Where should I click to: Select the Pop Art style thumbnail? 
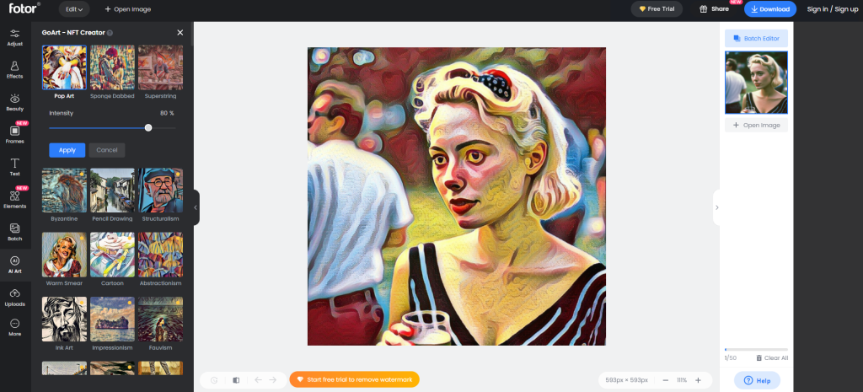point(64,67)
